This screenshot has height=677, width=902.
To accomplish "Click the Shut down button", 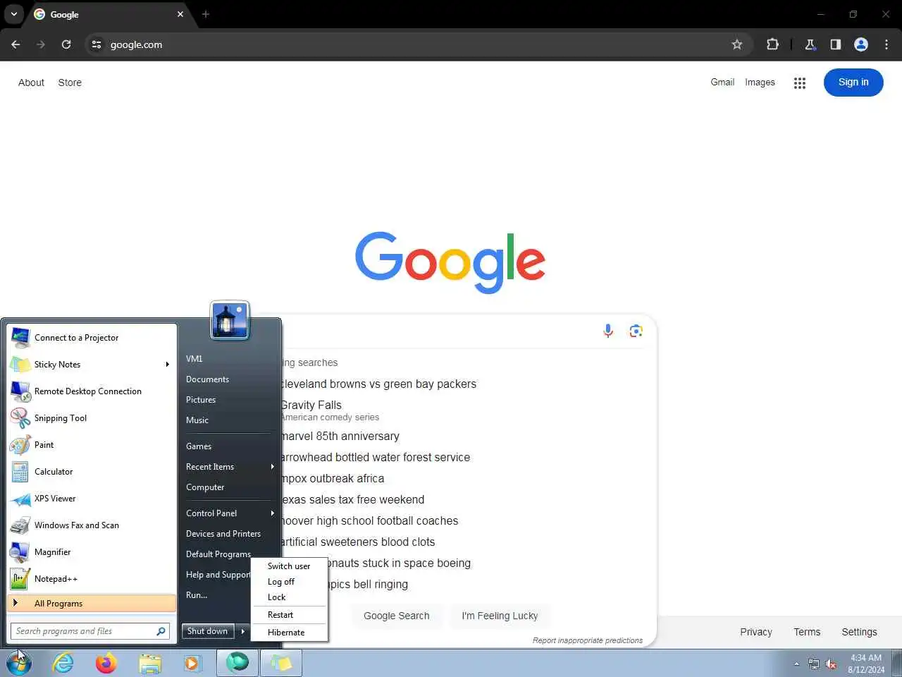I will [208, 631].
